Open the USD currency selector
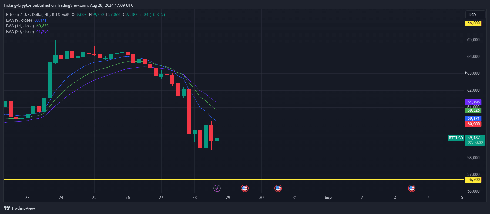This screenshot has width=490, height=214. 475,15
